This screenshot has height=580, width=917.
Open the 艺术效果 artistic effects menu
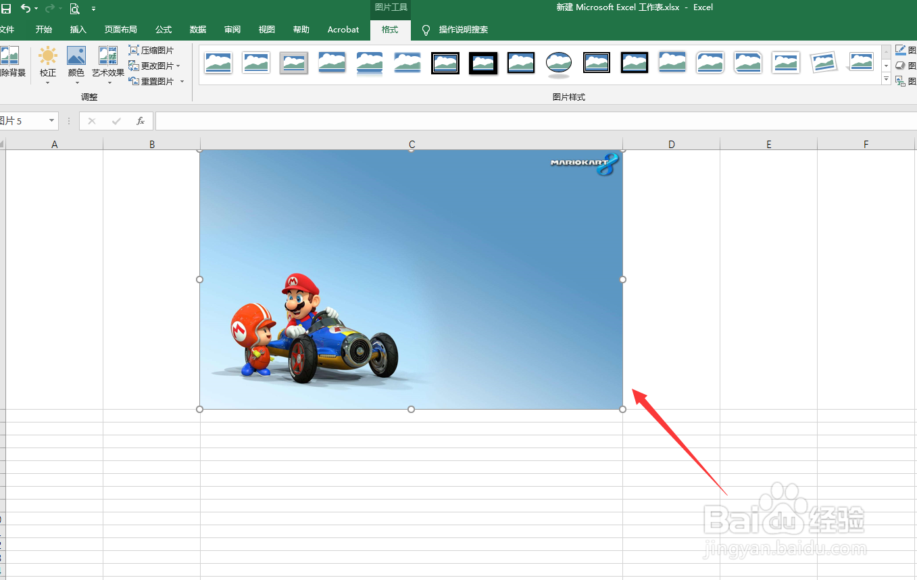[108, 66]
